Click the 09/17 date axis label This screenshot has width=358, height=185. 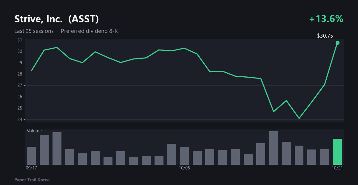tap(31, 168)
